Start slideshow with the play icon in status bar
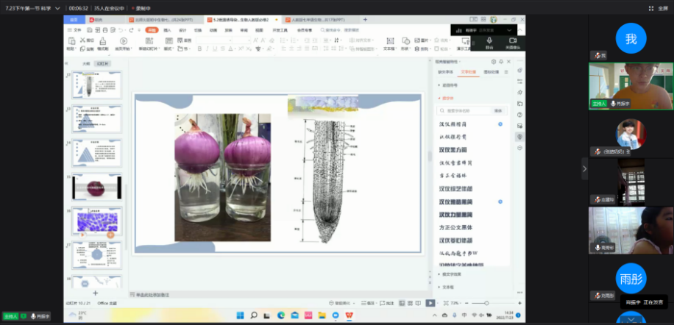Image resolution: width=674 pixels, height=325 pixels. coord(430,303)
